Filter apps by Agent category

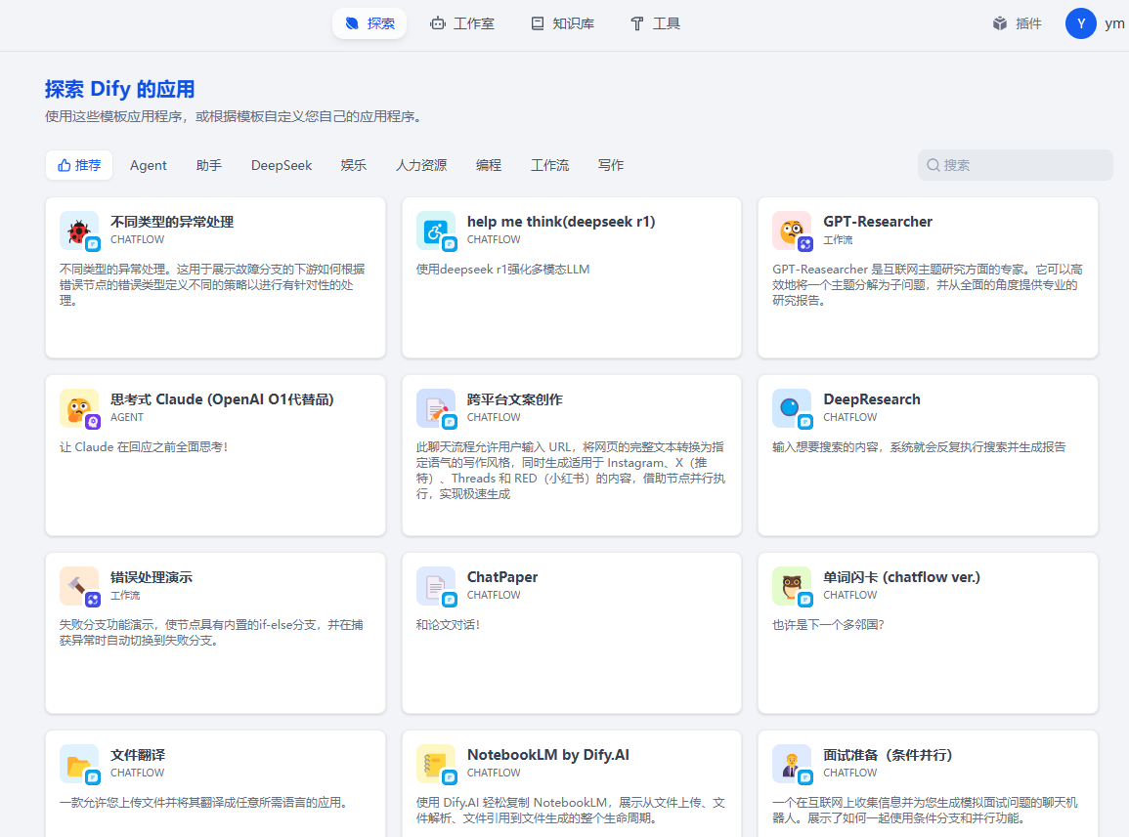pos(148,165)
